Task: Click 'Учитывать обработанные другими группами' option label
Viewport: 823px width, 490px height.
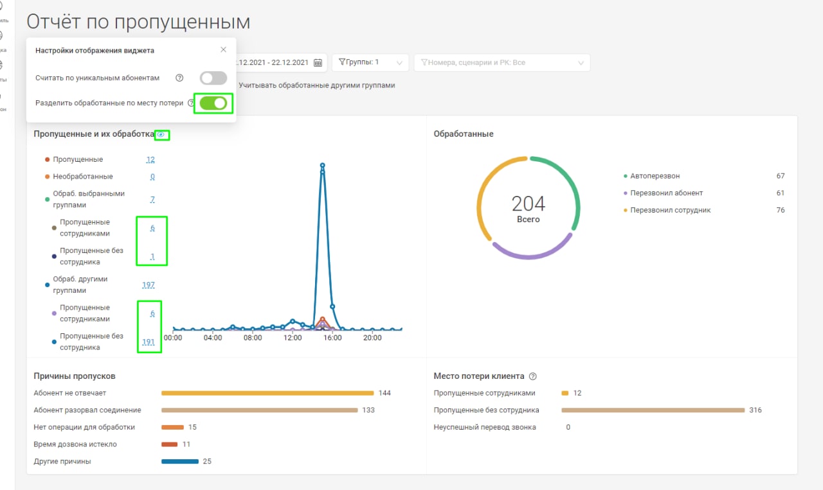Action: pos(316,85)
